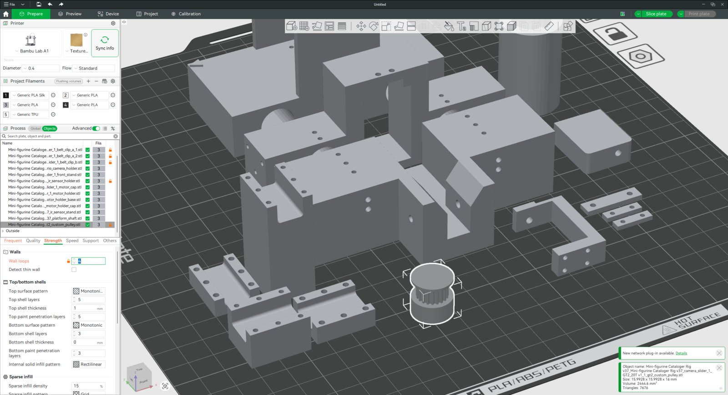Click the Sync info button
This screenshot has height=395, width=728.
tap(105, 43)
